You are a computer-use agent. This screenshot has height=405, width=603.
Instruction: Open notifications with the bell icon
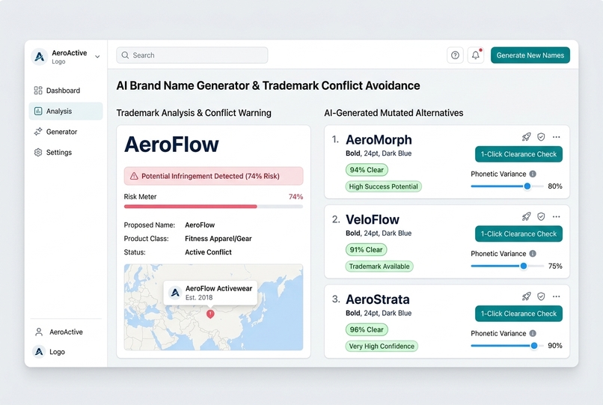click(x=476, y=55)
